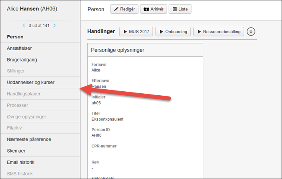Open Uddannelser og kurser section
This screenshot has height=179, width=282.
click(x=31, y=82)
